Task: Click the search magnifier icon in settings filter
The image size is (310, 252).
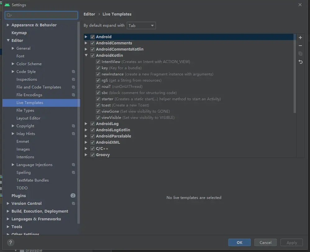Action: (x=9, y=15)
